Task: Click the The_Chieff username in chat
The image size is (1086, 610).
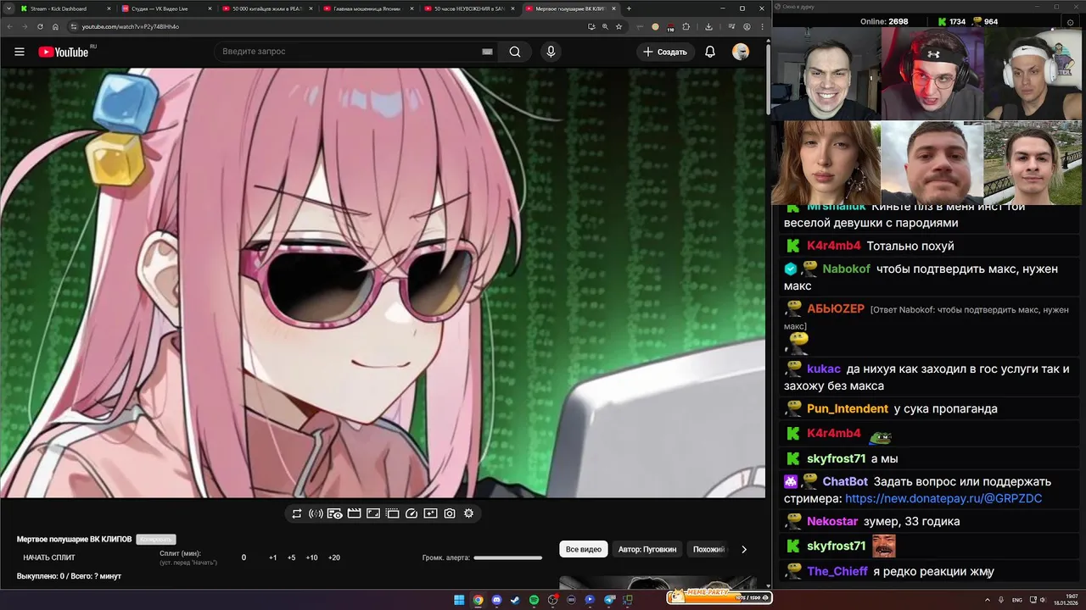Action: 837,571
